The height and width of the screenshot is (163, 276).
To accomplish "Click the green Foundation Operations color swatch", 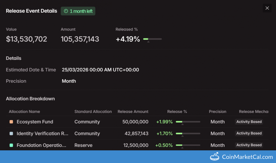I will (x=11, y=145).
